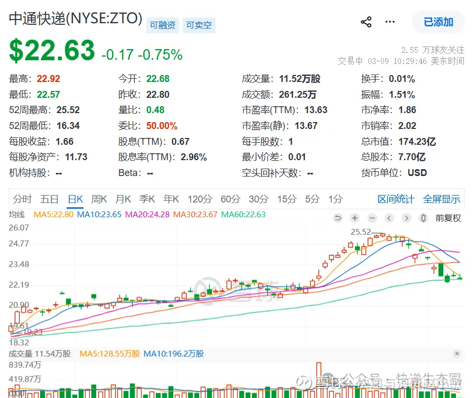The width and height of the screenshot is (476, 398).
Task: Switch to the 五日 chart tab
Action: (49, 199)
